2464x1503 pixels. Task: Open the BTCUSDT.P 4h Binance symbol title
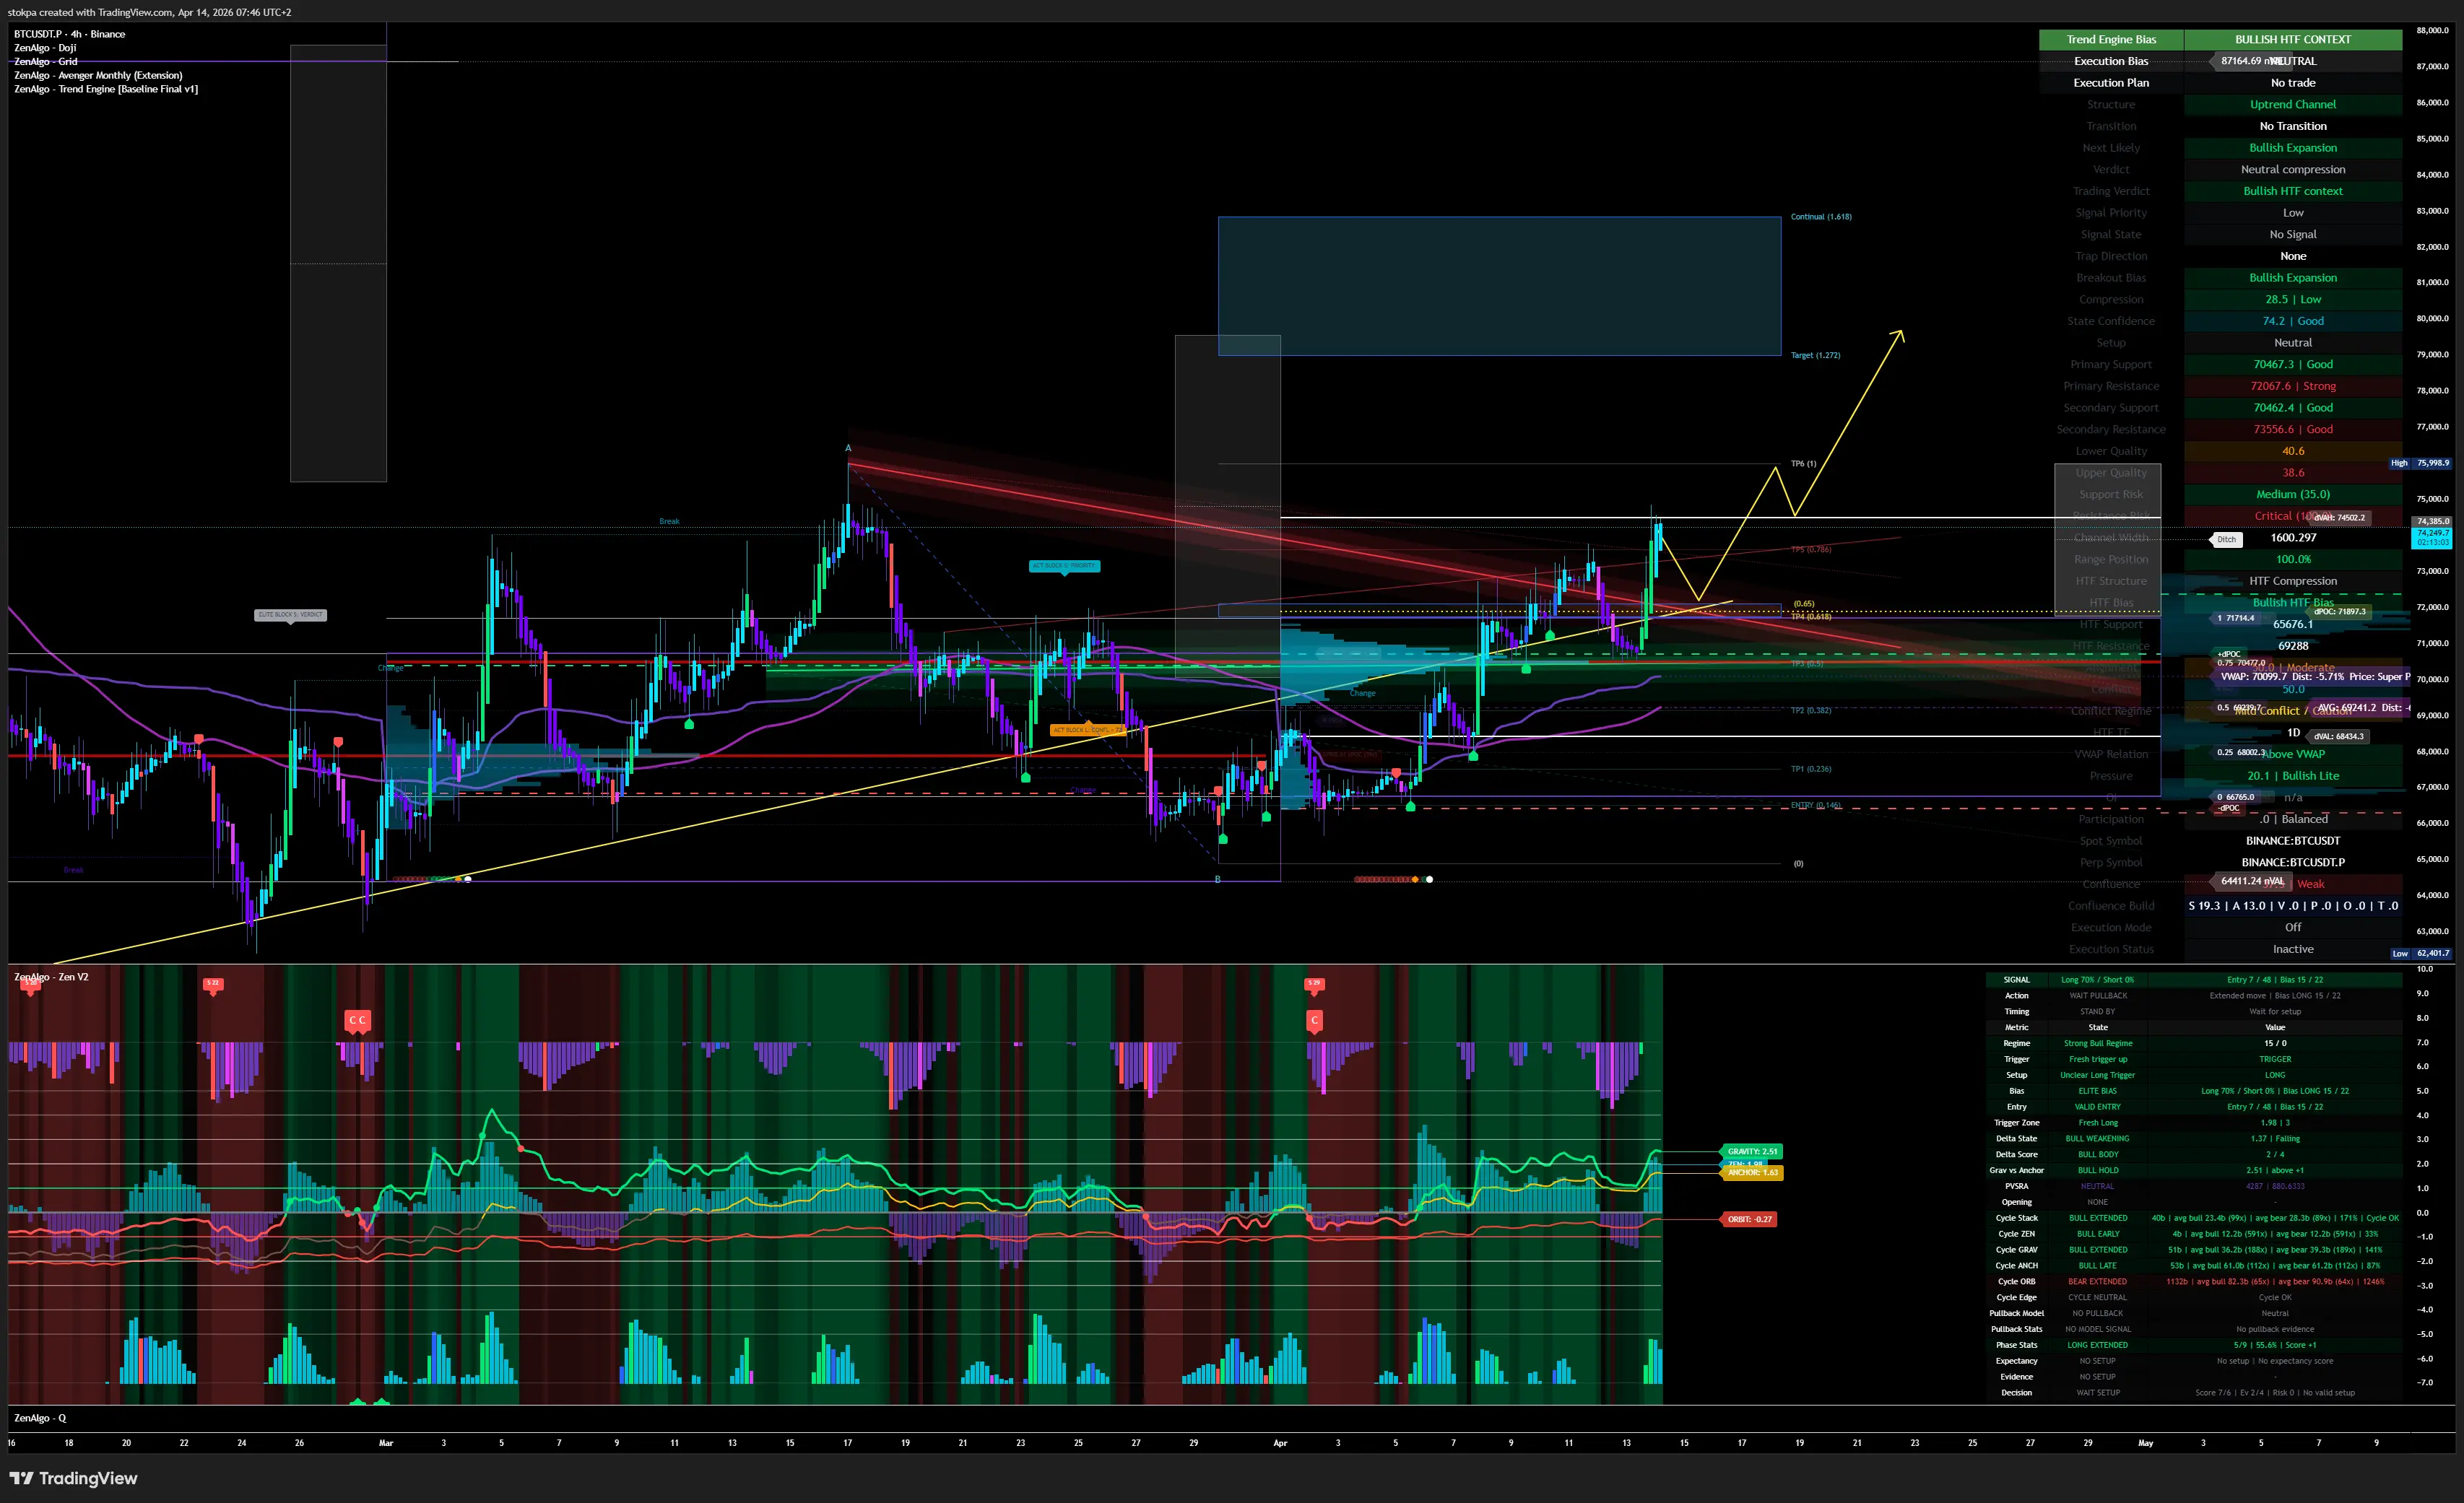coord(69,34)
